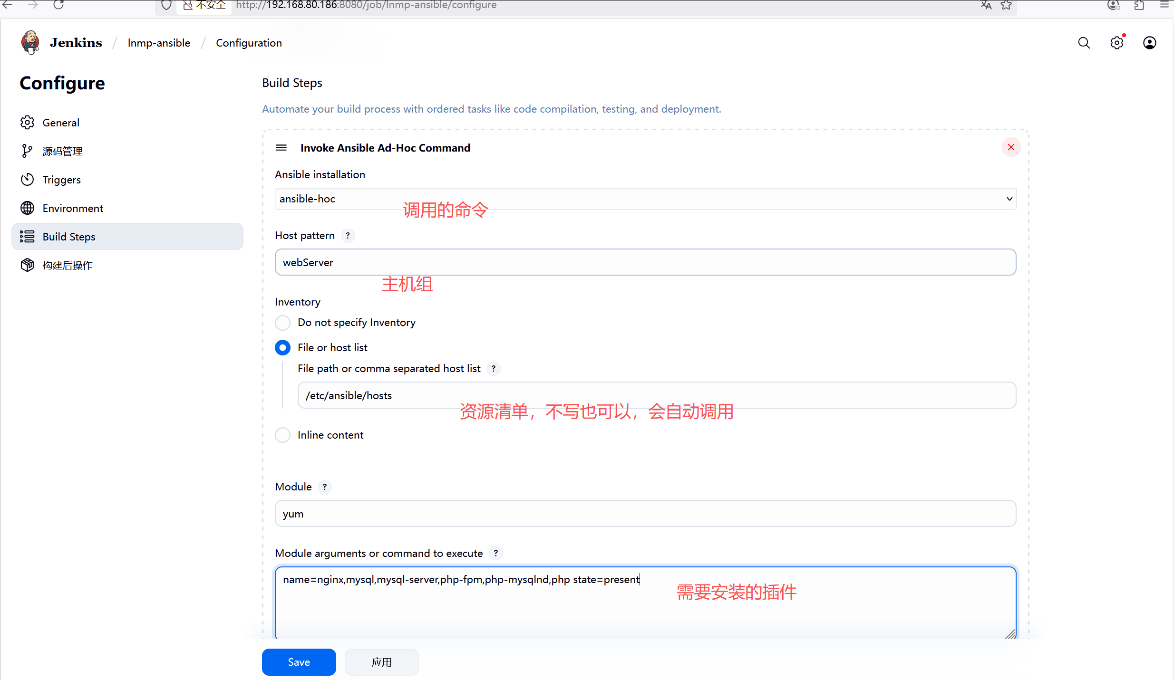This screenshot has width=1174, height=680.
Task: Click the inventory file path input field
Action: (657, 395)
